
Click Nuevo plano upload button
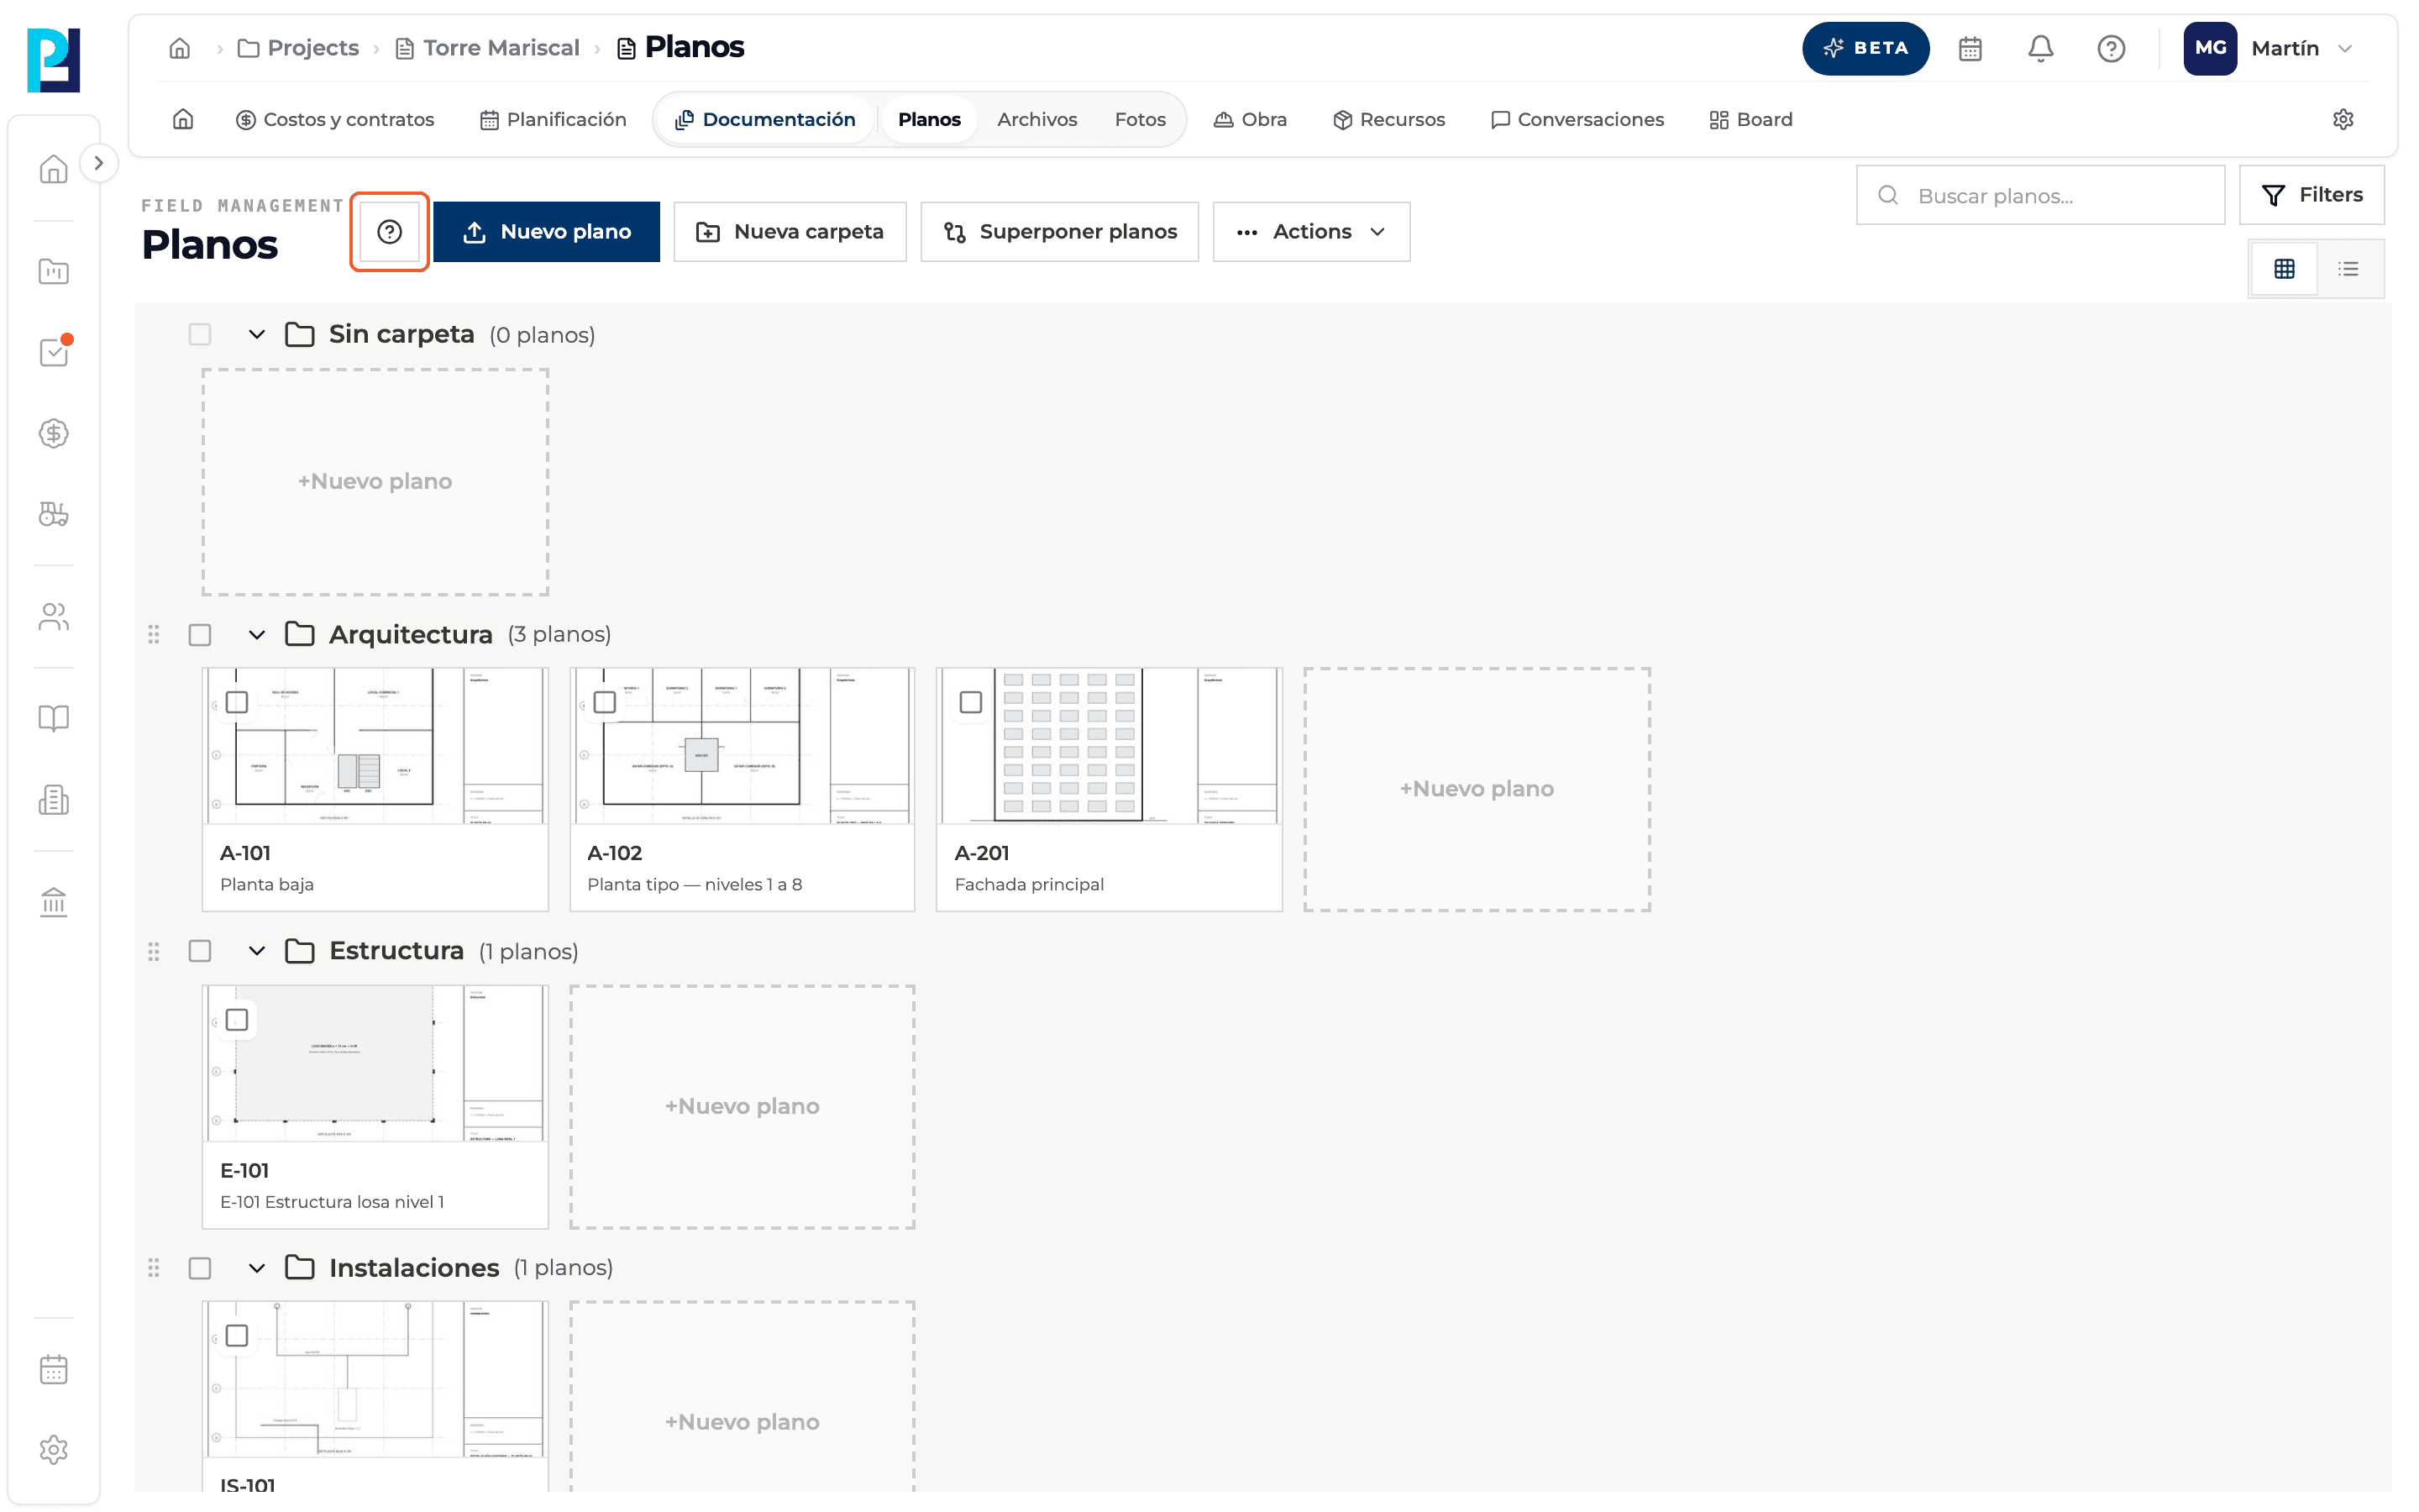coord(546,232)
